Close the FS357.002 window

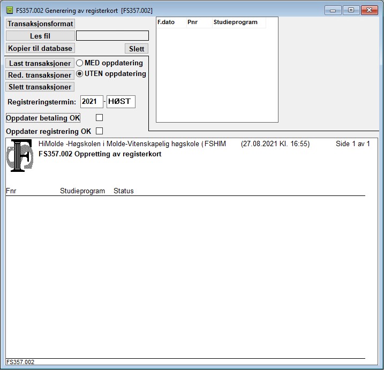click(370, 10)
